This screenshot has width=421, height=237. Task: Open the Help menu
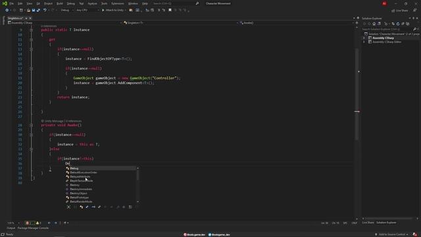click(145, 4)
